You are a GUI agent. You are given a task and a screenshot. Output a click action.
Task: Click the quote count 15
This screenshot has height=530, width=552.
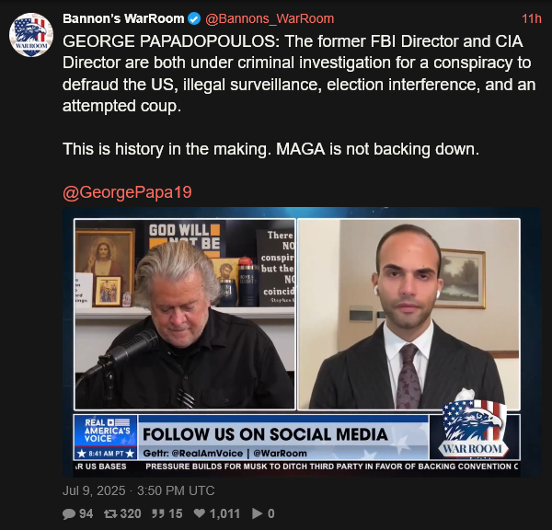click(176, 513)
